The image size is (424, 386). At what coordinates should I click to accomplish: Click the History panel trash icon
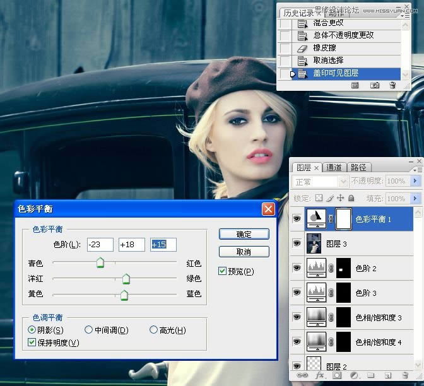[392, 85]
